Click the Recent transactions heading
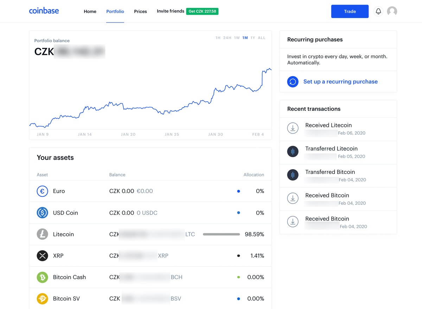This screenshot has width=422, height=309. pyautogui.click(x=314, y=109)
